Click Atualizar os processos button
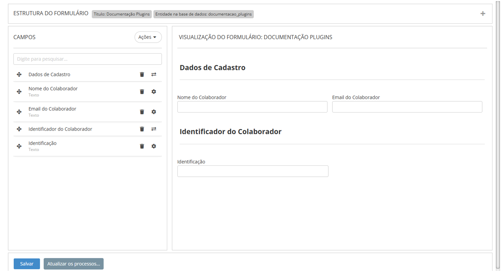This screenshot has height=273, width=502. coord(73,264)
